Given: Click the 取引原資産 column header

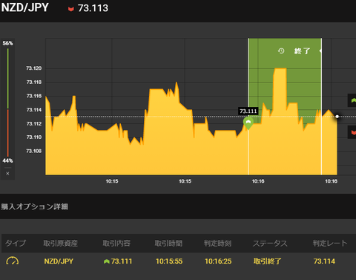Looking at the screenshot, I should pyautogui.click(x=60, y=243).
